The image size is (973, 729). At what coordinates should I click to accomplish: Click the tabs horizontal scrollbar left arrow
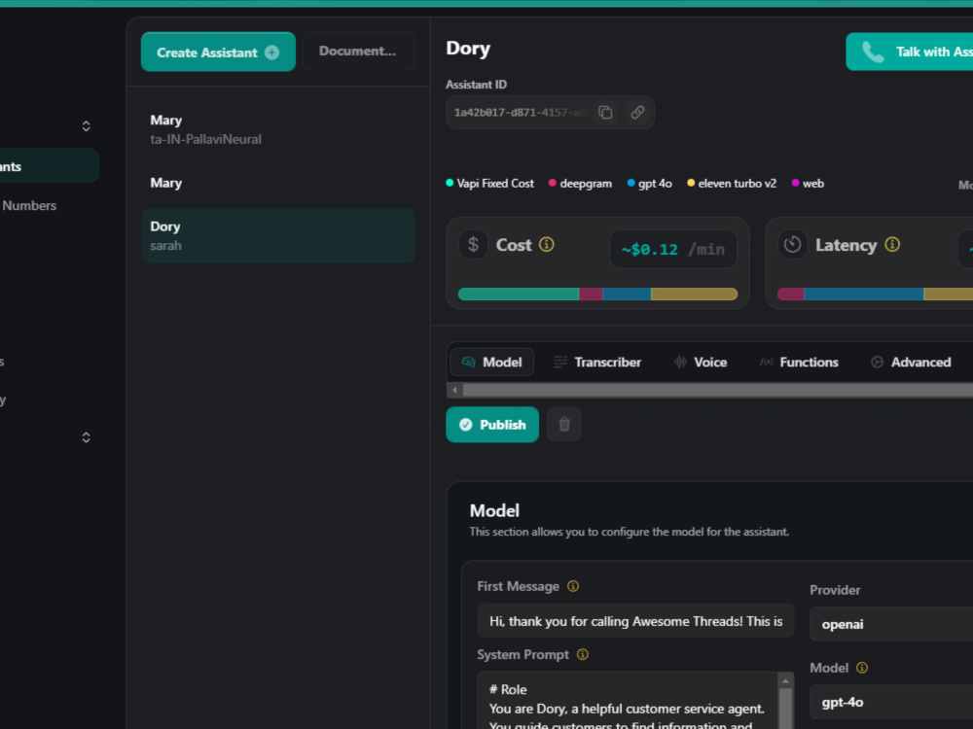click(454, 390)
